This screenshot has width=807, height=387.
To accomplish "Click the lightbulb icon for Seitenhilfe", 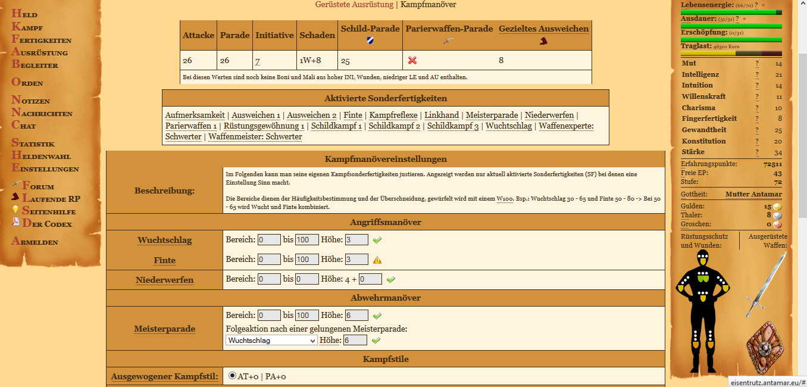I will coord(16,210).
